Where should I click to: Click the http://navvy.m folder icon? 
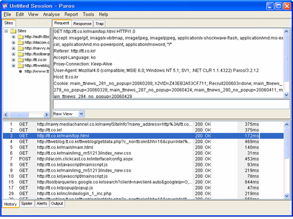point(20,48)
